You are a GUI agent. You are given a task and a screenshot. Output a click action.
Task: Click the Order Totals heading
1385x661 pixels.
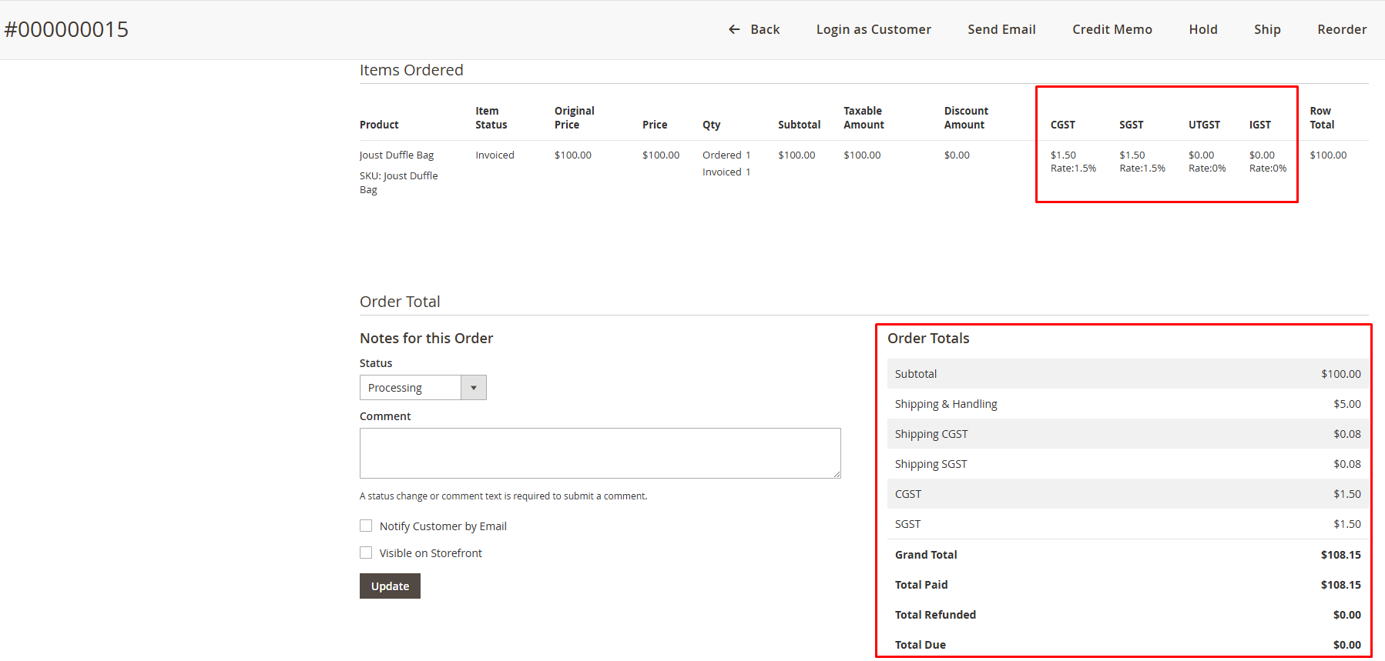pos(928,339)
